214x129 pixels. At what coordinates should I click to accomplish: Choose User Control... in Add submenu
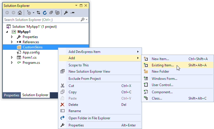(178, 85)
